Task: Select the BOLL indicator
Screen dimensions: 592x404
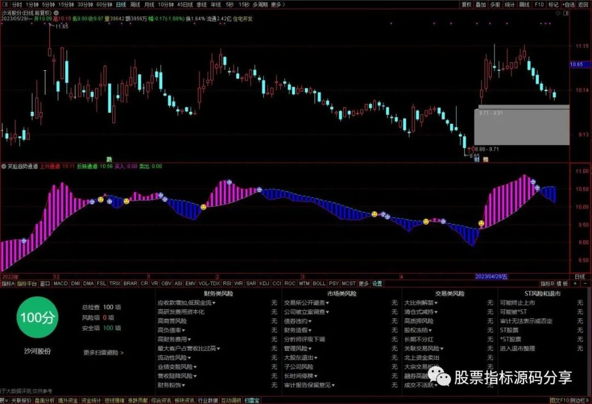Action: 319,283
